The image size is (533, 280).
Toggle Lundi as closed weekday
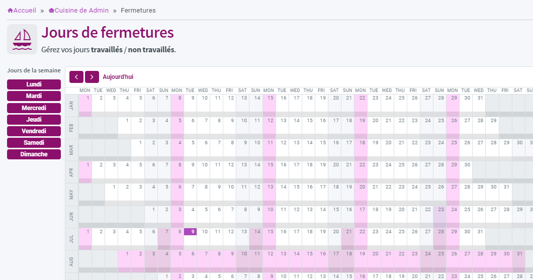(x=34, y=84)
